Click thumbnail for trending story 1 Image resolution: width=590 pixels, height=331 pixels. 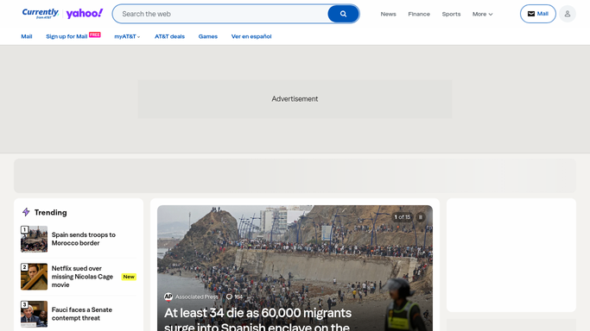tap(34, 239)
